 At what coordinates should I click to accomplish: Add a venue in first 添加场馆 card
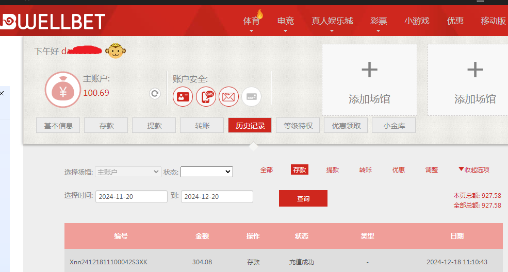click(369, 80)
